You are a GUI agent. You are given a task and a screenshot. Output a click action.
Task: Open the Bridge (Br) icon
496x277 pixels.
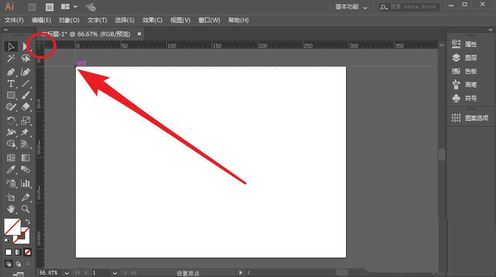click(x=32, y=7)
